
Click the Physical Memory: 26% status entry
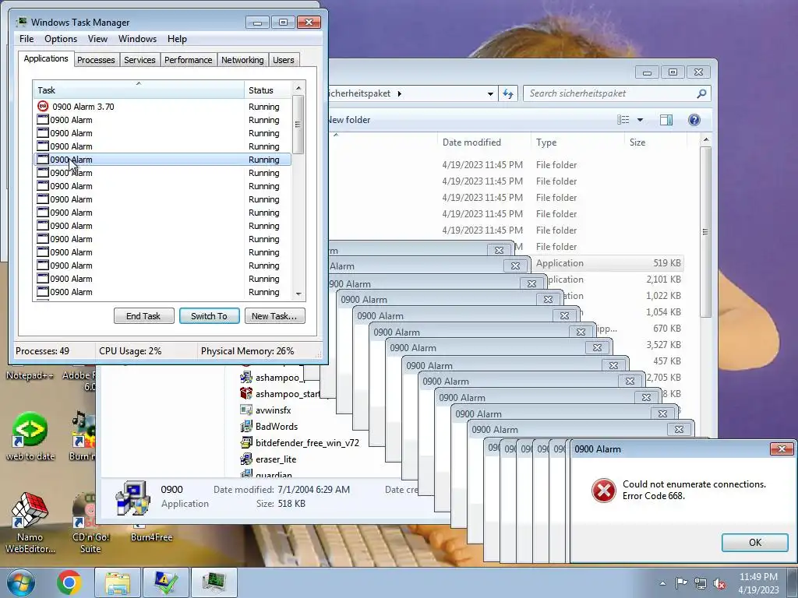click(x=247, y=351)
